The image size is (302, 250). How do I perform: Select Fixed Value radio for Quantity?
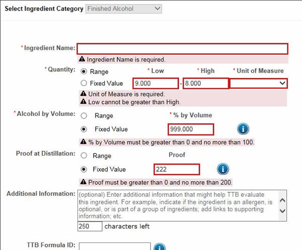[84, 83]
